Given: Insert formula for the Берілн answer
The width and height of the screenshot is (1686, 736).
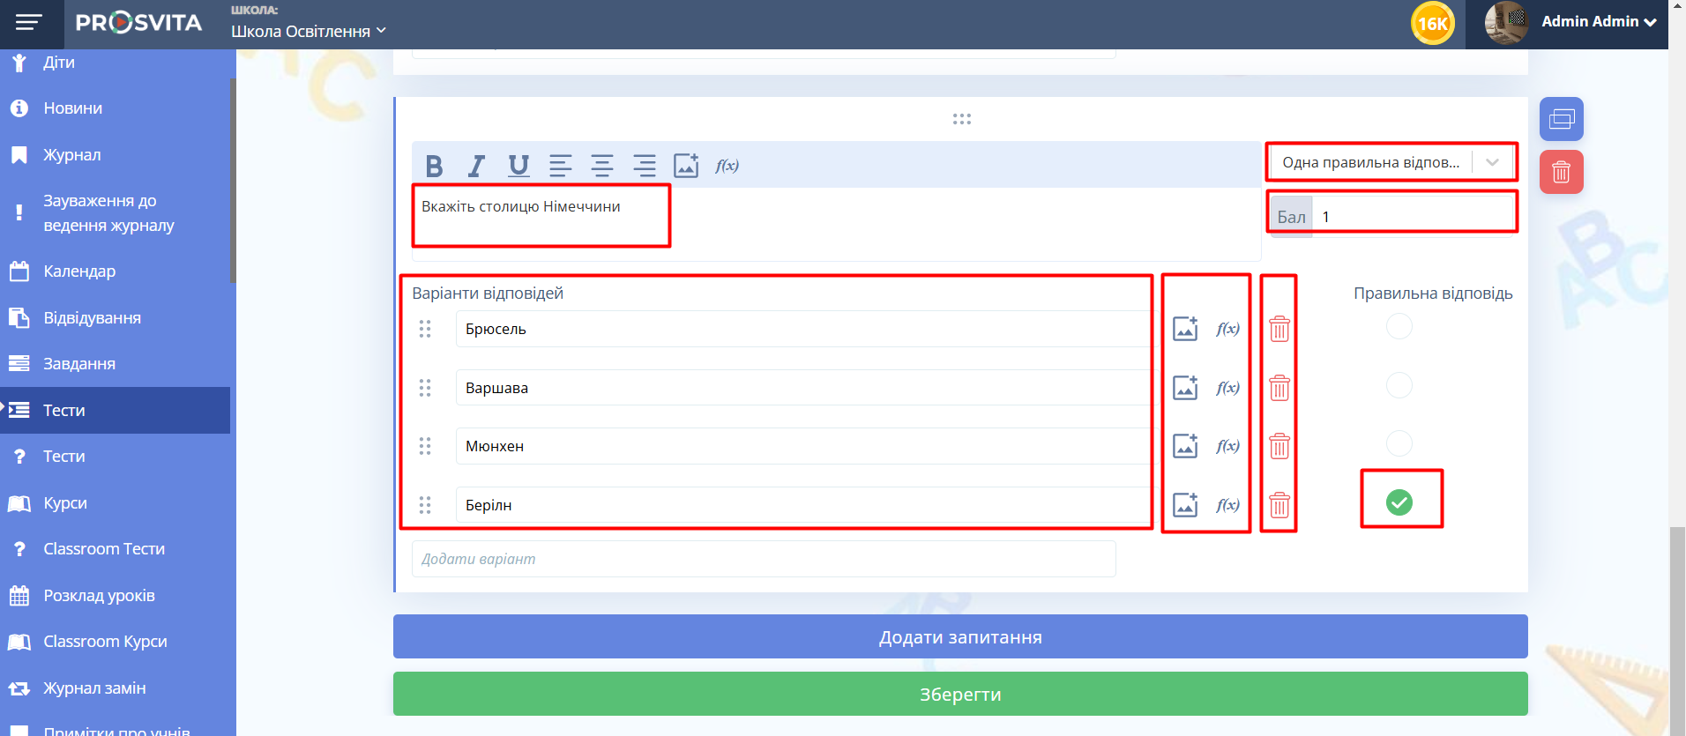Looking at the screenshot, I should click(x=1227, y=505).
